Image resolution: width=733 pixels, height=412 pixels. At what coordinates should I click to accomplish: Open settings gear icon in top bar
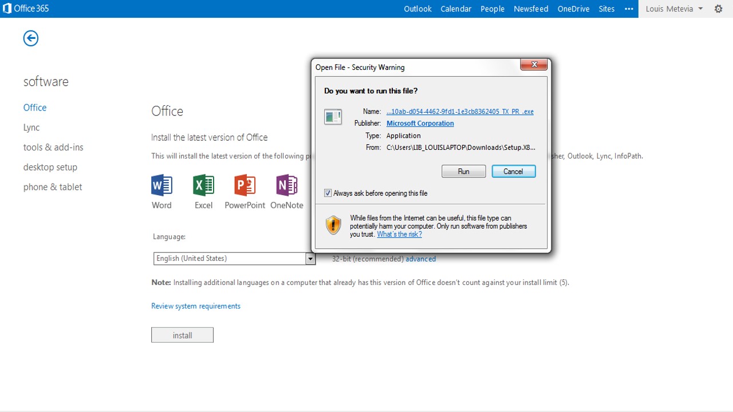719,9
